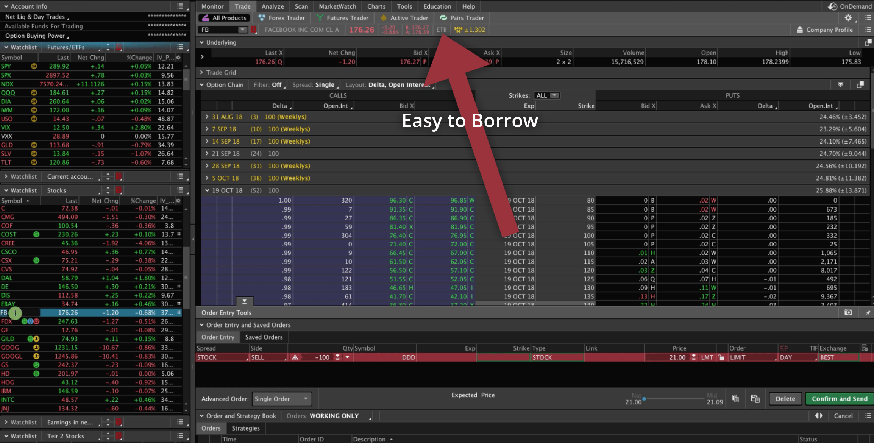Open the Orders WORKING ONLY filter dropdown

tap(329, 416)
